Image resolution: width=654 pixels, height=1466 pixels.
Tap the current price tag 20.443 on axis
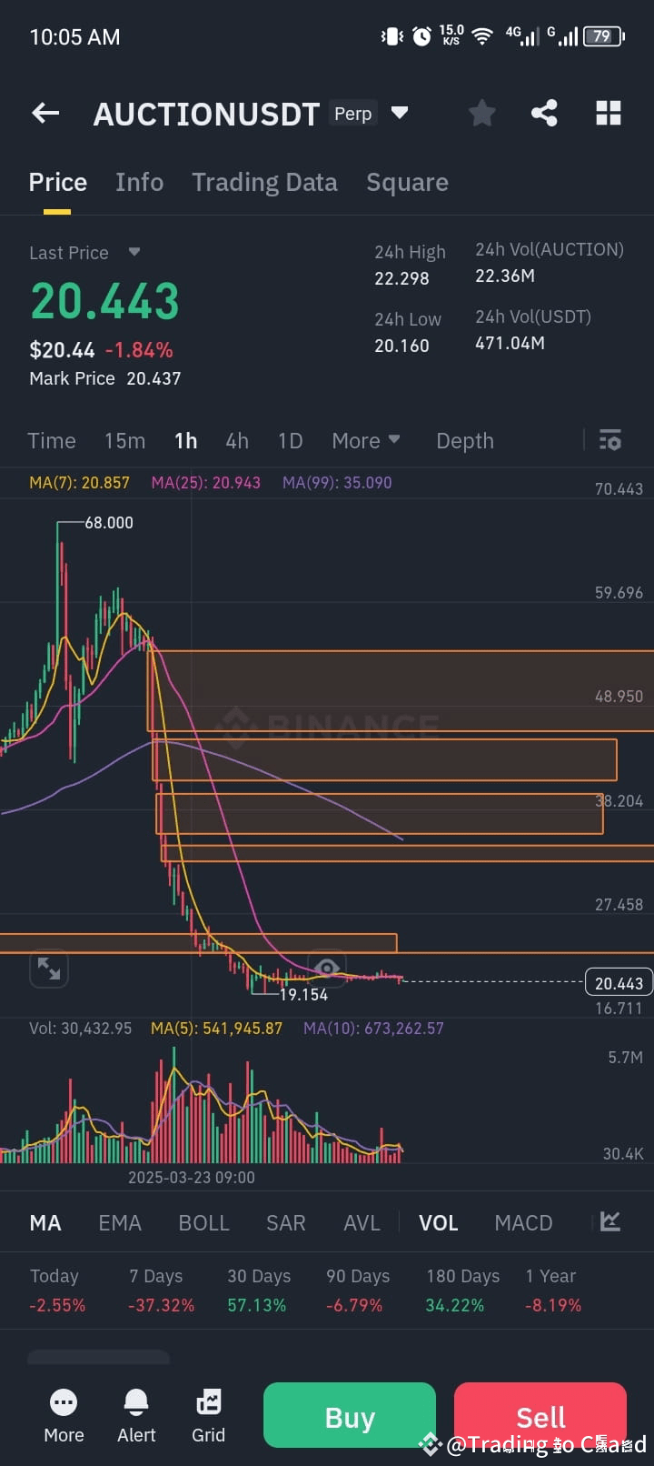pyautogui.click(x=619, y=983)
